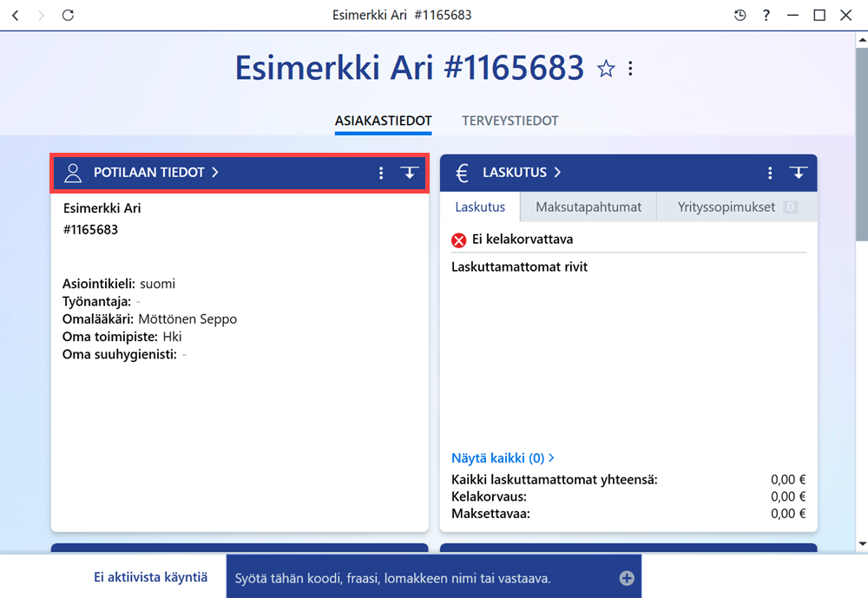Screen dimensions: 868x598
Task: Open the Maksutapahtumat tab
Action: click(589, 207)
